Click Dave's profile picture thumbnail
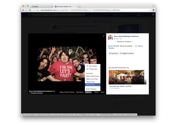The width and height of the screenshot is (177, 125). tap(110, 37)
